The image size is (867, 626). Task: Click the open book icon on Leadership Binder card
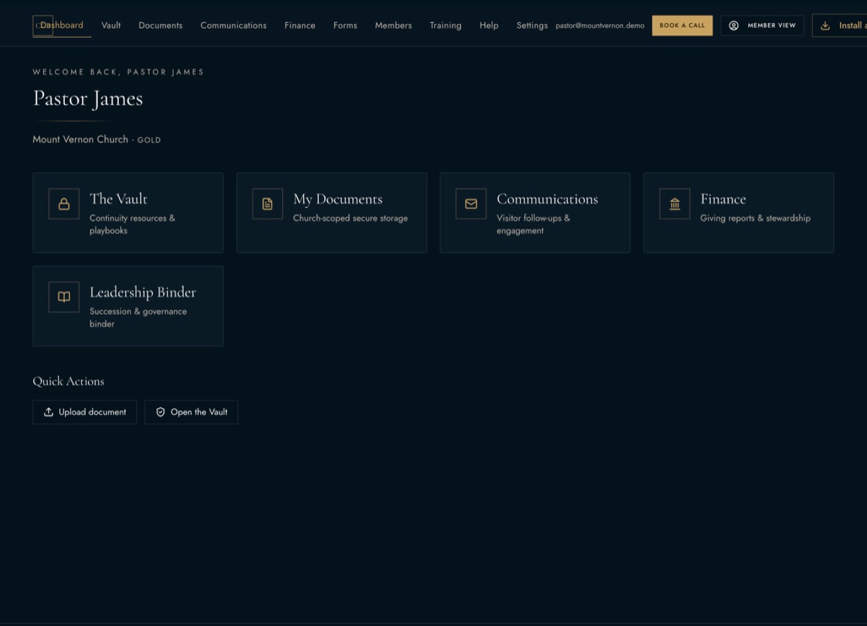pyautogui.click(x=64, y=297)
